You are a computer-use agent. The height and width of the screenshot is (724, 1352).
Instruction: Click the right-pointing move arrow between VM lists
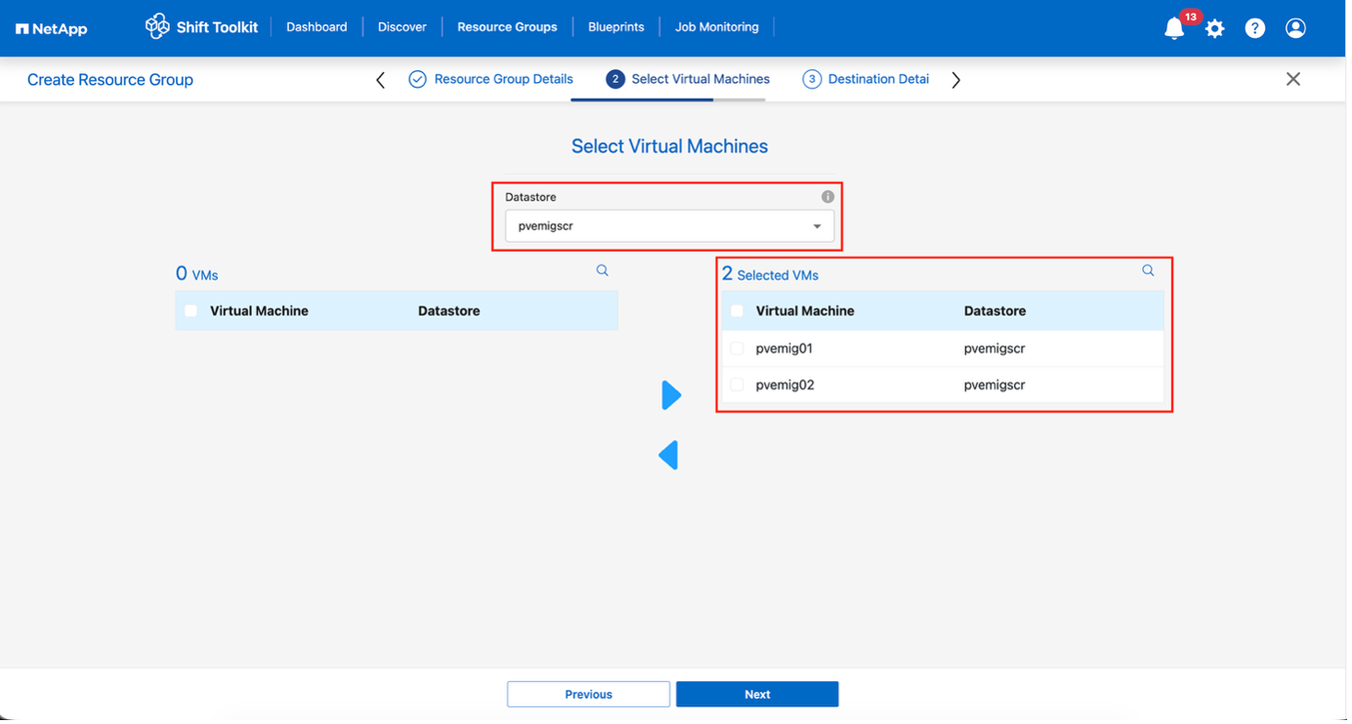tap(671, 394)
